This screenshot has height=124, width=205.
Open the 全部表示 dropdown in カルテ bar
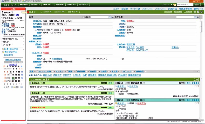coord(73,12)
